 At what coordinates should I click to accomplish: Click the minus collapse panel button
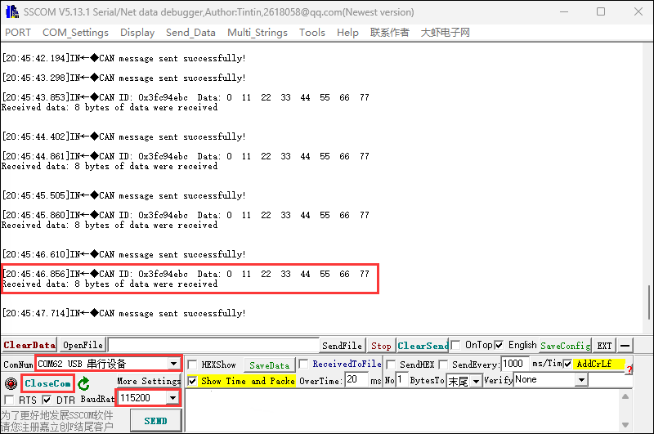[625, 345]
